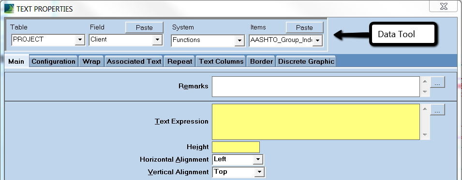The image size is (462, 180).
Task: Open the Table dropdown showing PROJECT
Action: tap(80, 40)
